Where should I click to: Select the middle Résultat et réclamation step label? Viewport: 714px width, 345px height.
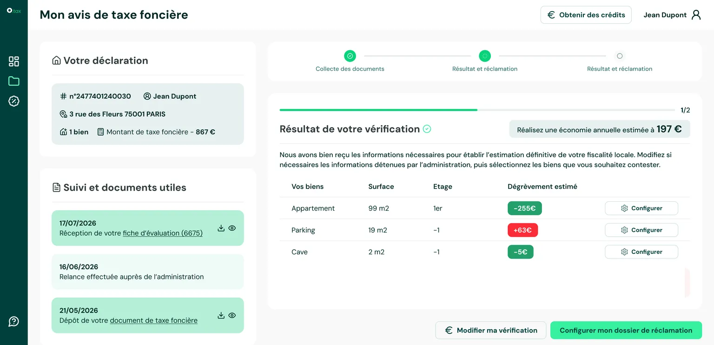(485, 69)
